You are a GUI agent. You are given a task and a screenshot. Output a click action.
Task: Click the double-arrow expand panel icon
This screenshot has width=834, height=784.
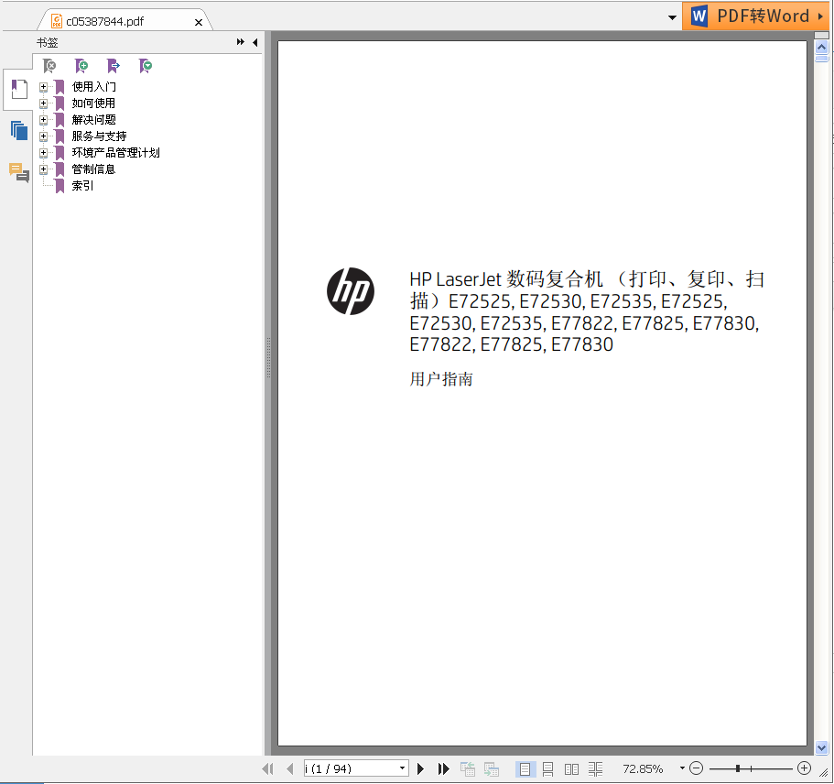pos(241,42)
